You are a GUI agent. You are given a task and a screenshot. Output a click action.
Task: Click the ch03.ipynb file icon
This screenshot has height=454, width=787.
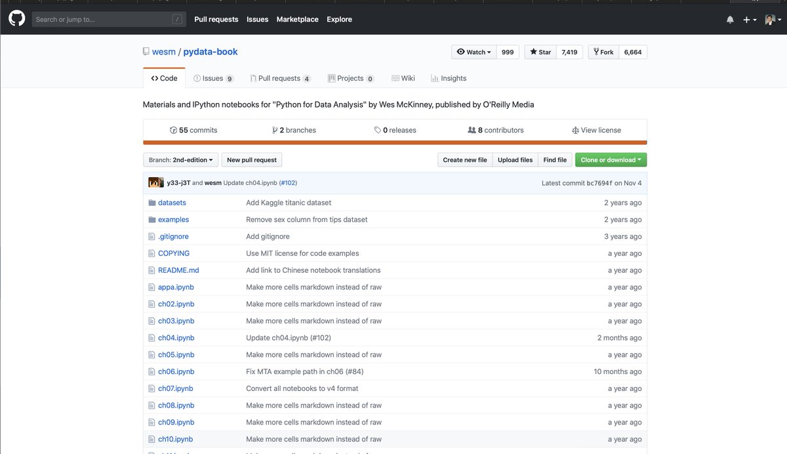(x=152, y=321)
